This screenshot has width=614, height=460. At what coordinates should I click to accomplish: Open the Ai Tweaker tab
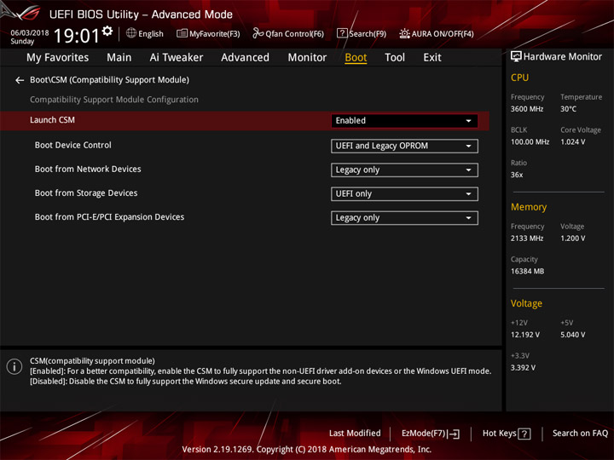point(177,58)
